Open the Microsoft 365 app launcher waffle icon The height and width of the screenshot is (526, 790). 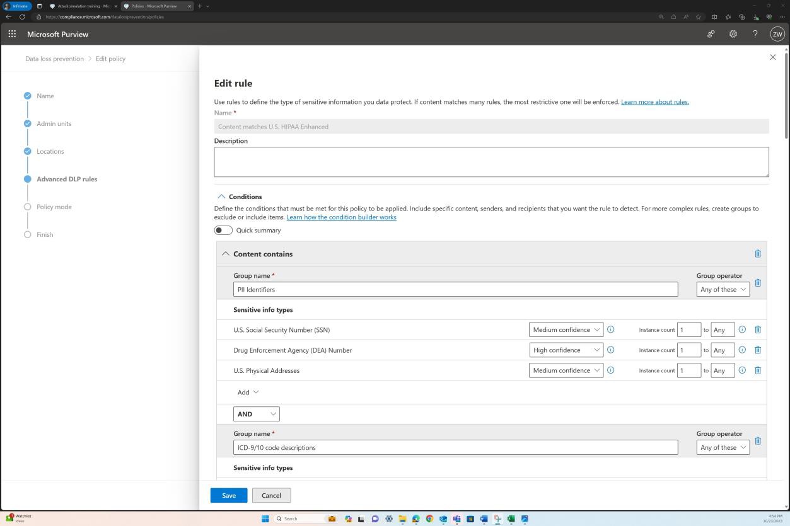point(11,34)
